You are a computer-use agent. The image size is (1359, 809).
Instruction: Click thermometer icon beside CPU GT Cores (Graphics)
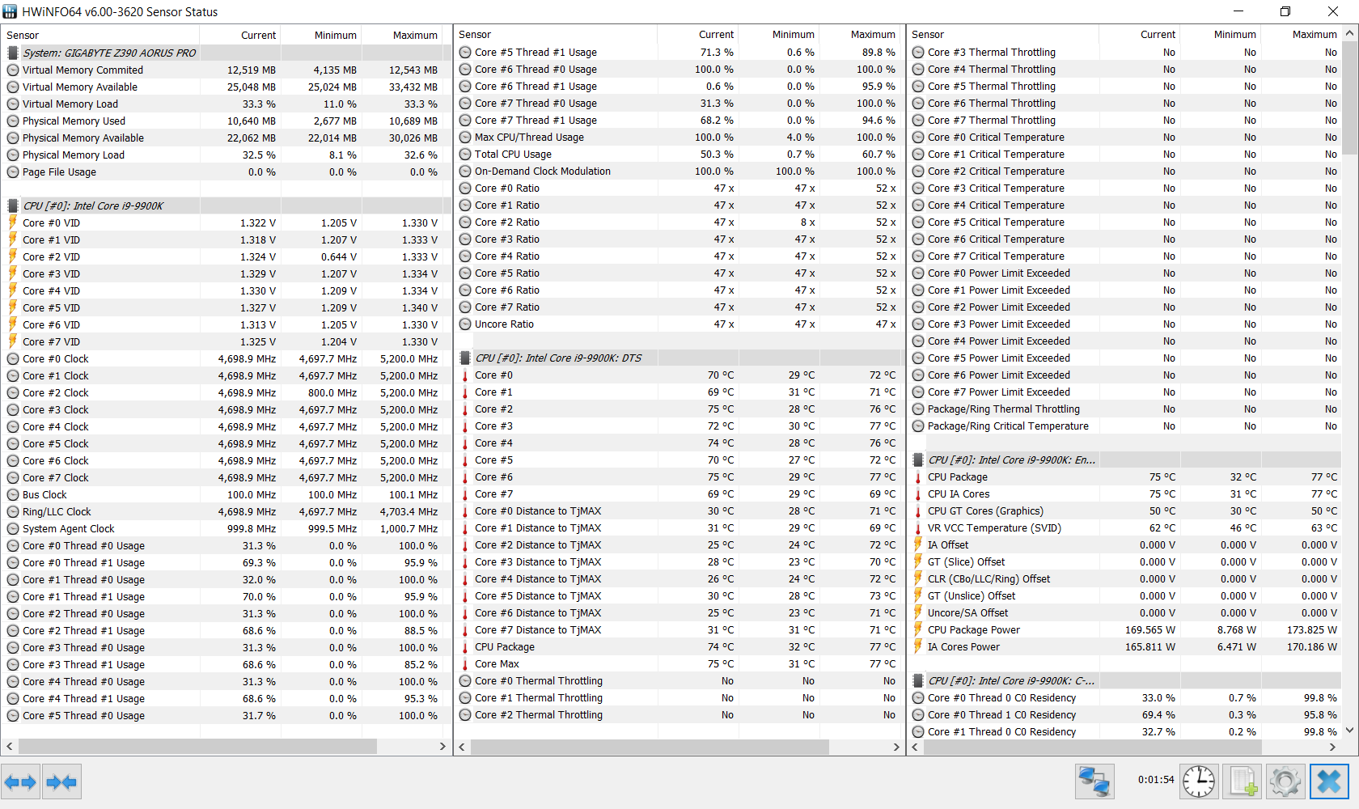(x=918, y=510)
